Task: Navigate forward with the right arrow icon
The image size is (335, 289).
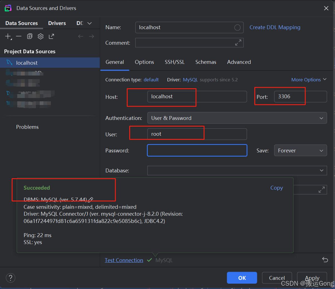Action: tap(91, 36)
